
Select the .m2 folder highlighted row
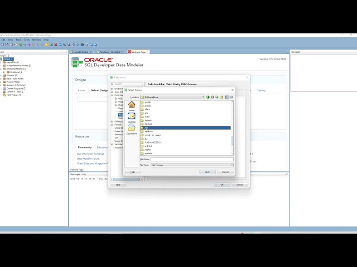(x=185, y=128)
